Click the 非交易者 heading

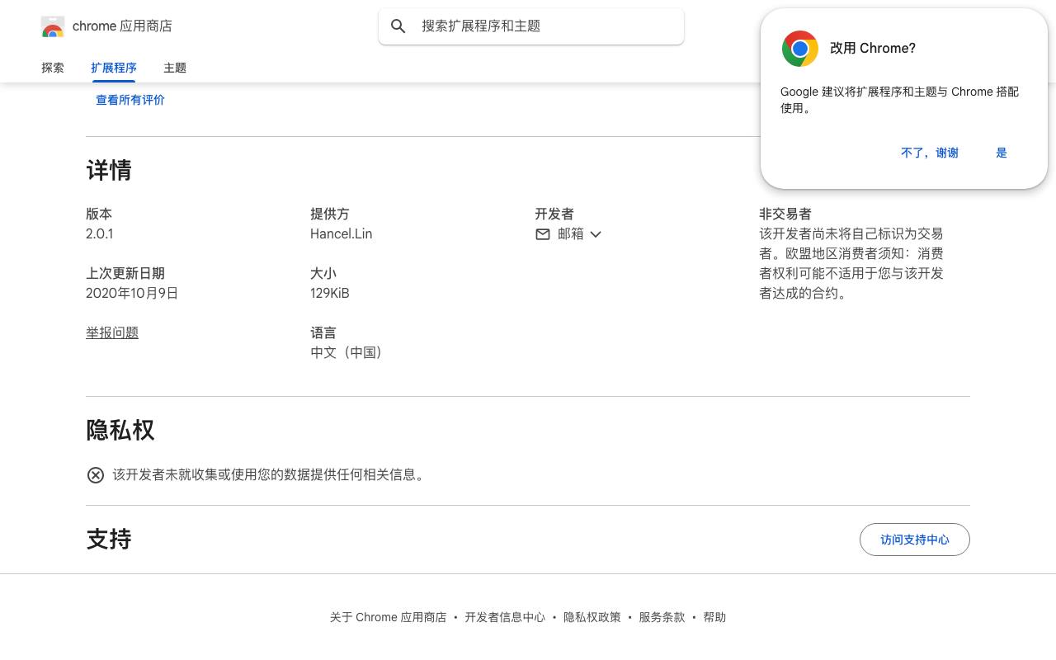click(x=785, y=214)
